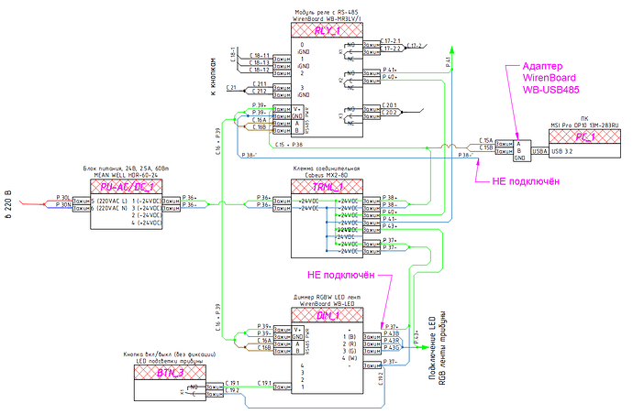Image resolution: width=633 pixels, height=414 pixels.
Task: Click 'Диммер RGBW LED лент' caption
Action: [x=328, y=297]
